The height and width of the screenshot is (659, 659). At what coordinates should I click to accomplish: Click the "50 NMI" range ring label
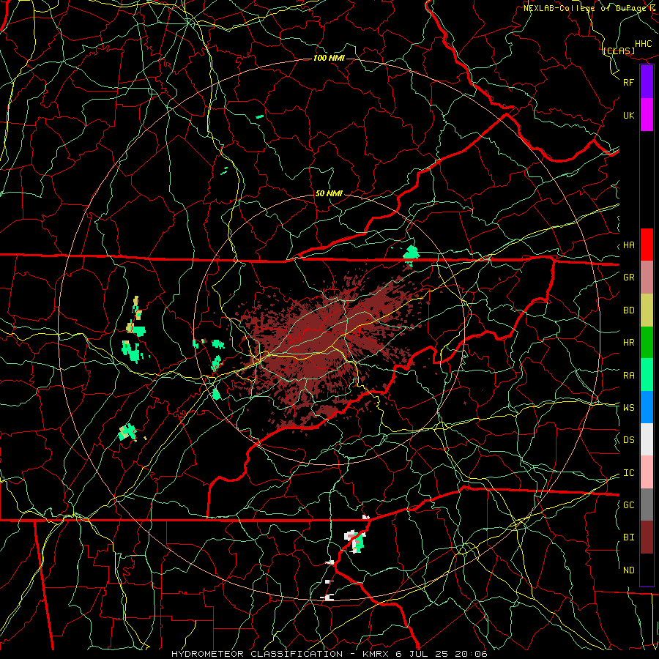(329, 194)
